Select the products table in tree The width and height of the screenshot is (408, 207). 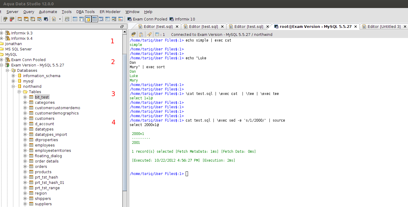pos(43,172)
